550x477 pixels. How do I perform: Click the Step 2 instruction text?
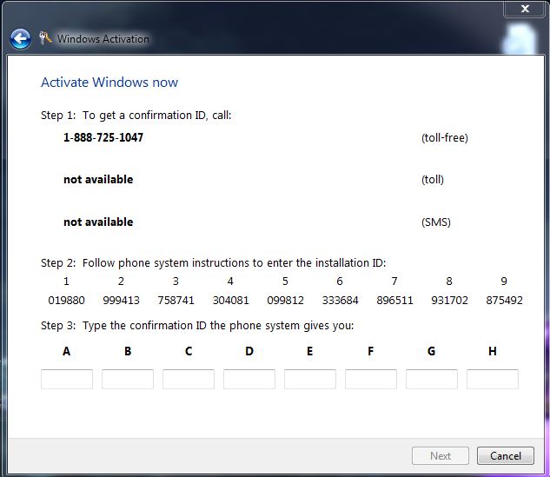(x=213, y=262)
